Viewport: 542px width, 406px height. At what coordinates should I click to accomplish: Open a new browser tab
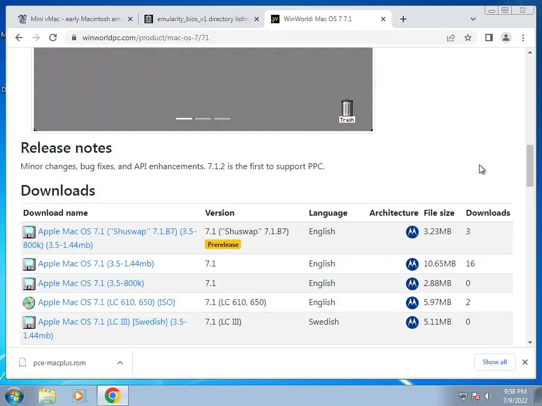403,19
